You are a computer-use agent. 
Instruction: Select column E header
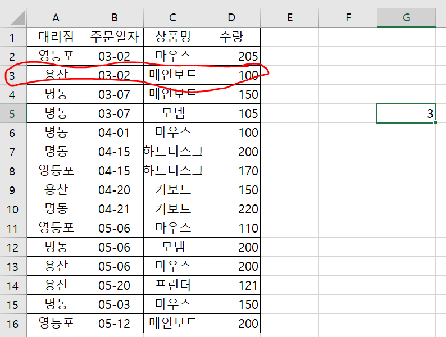(289, 17)
